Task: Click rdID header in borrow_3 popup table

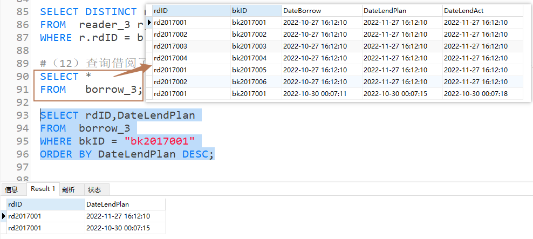Action: pos(192,11)
